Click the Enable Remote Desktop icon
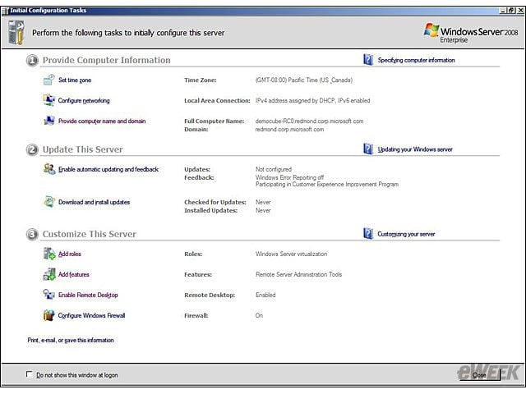This screenshot has height=394, width=526. pos(49,295)
